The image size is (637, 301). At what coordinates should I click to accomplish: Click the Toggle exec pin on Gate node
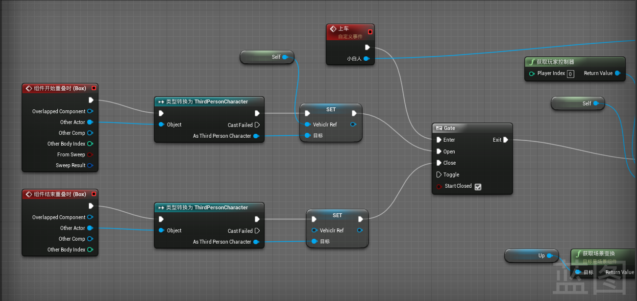point(439,175)
